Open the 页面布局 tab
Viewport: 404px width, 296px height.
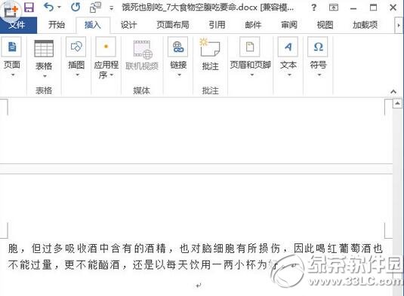(x=173, y=25)
